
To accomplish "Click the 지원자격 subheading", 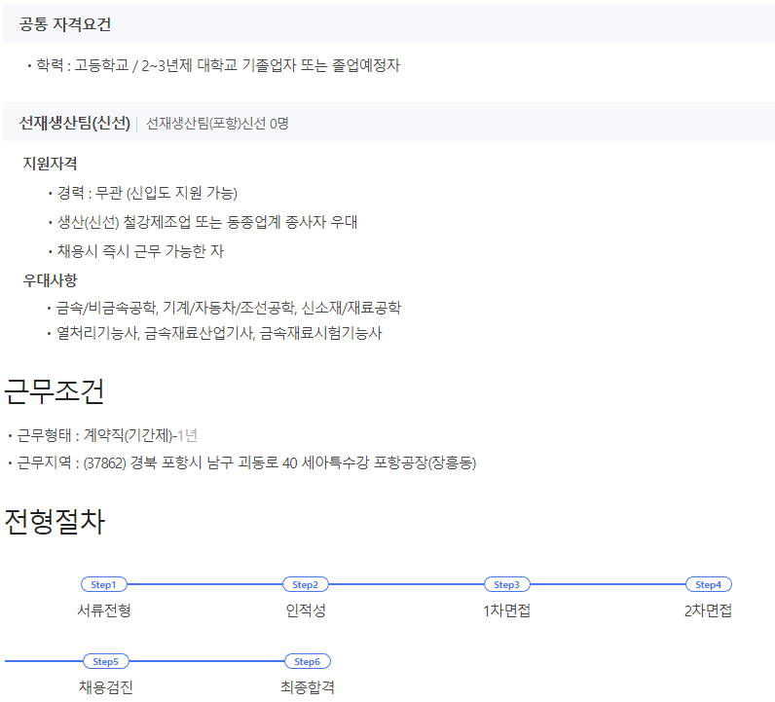I will pos(51,164).
